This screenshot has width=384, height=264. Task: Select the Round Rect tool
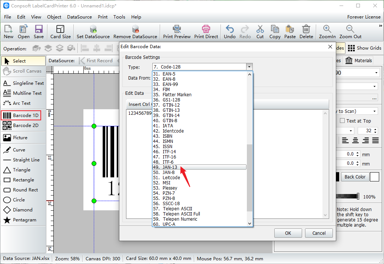pyautogui.click(x=23, y=190)
